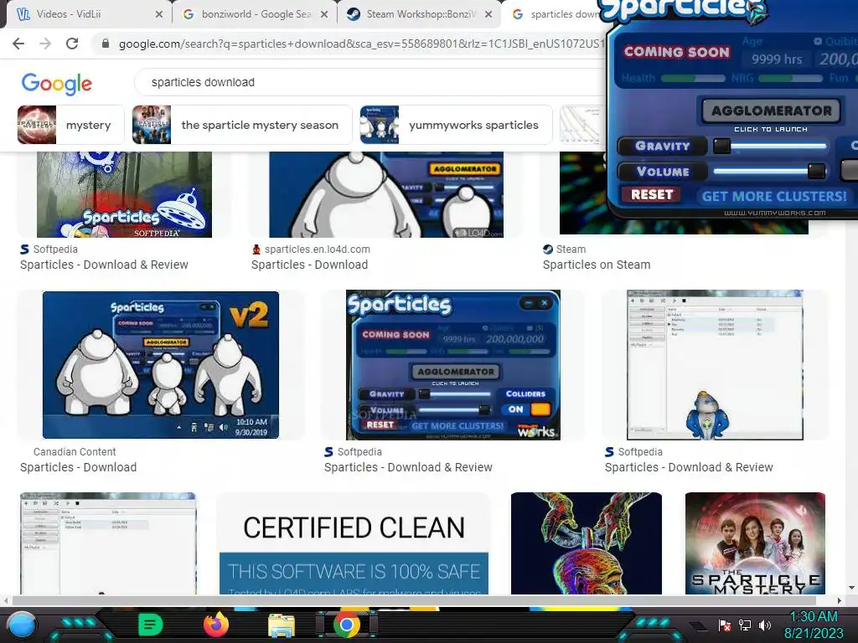Open the Google logo homepage
This screenshot has width=858, height=643.
[57, 83]
